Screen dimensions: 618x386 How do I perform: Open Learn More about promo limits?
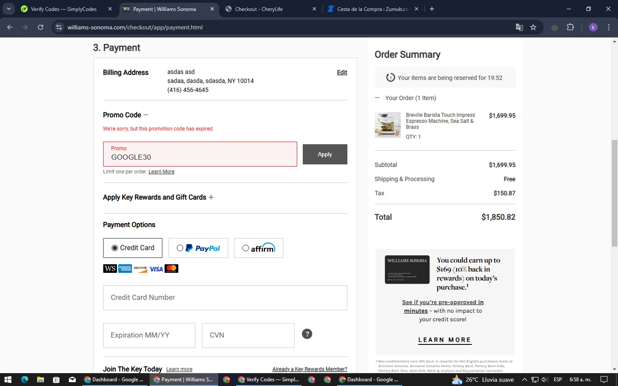pos(162,172)
